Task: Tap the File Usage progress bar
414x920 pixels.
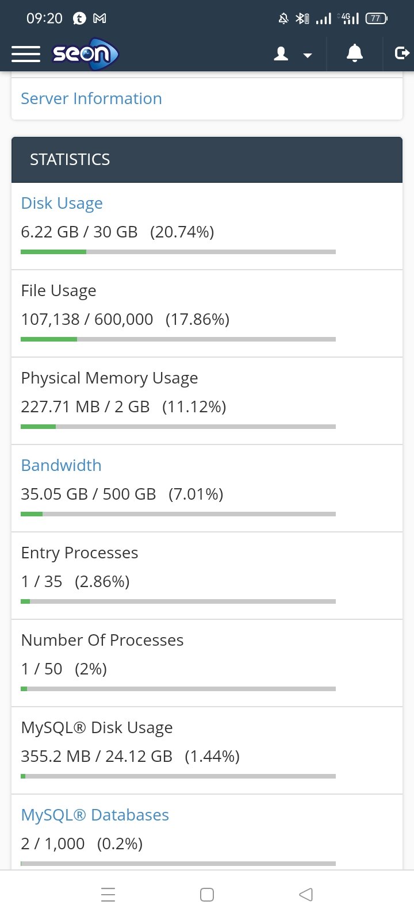Action: click(178, 339)
